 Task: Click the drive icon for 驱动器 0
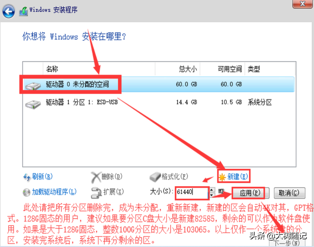pyautogui.click(x=33, y=86)
